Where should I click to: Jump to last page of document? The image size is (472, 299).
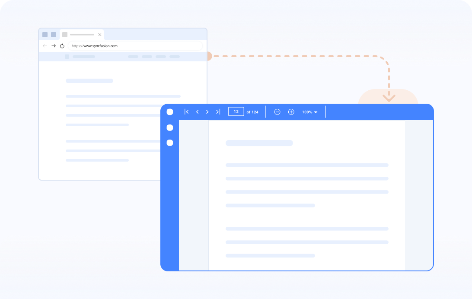click(x=218, y=112)
